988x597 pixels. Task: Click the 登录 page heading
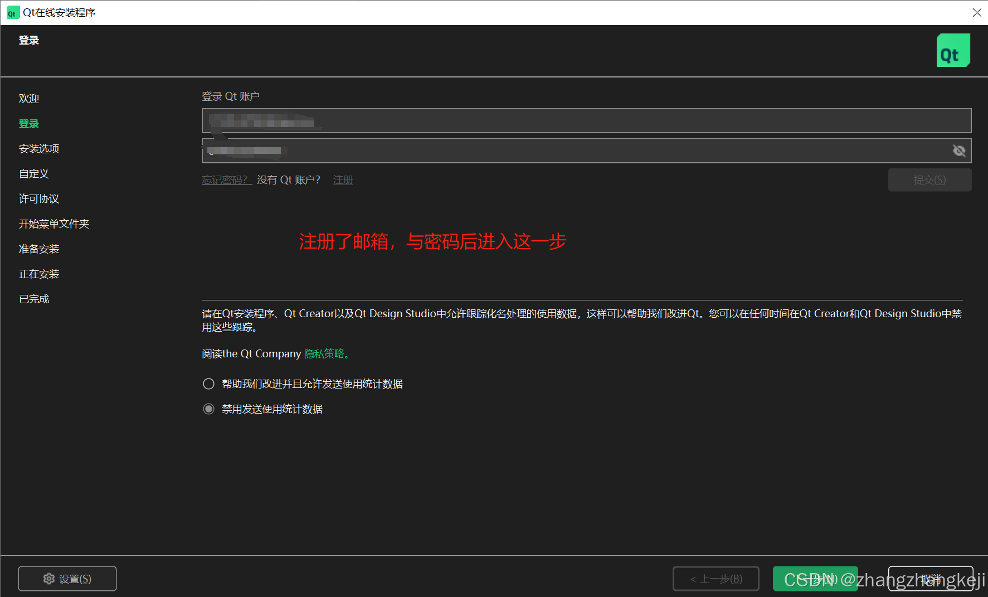tap(29, 40)
